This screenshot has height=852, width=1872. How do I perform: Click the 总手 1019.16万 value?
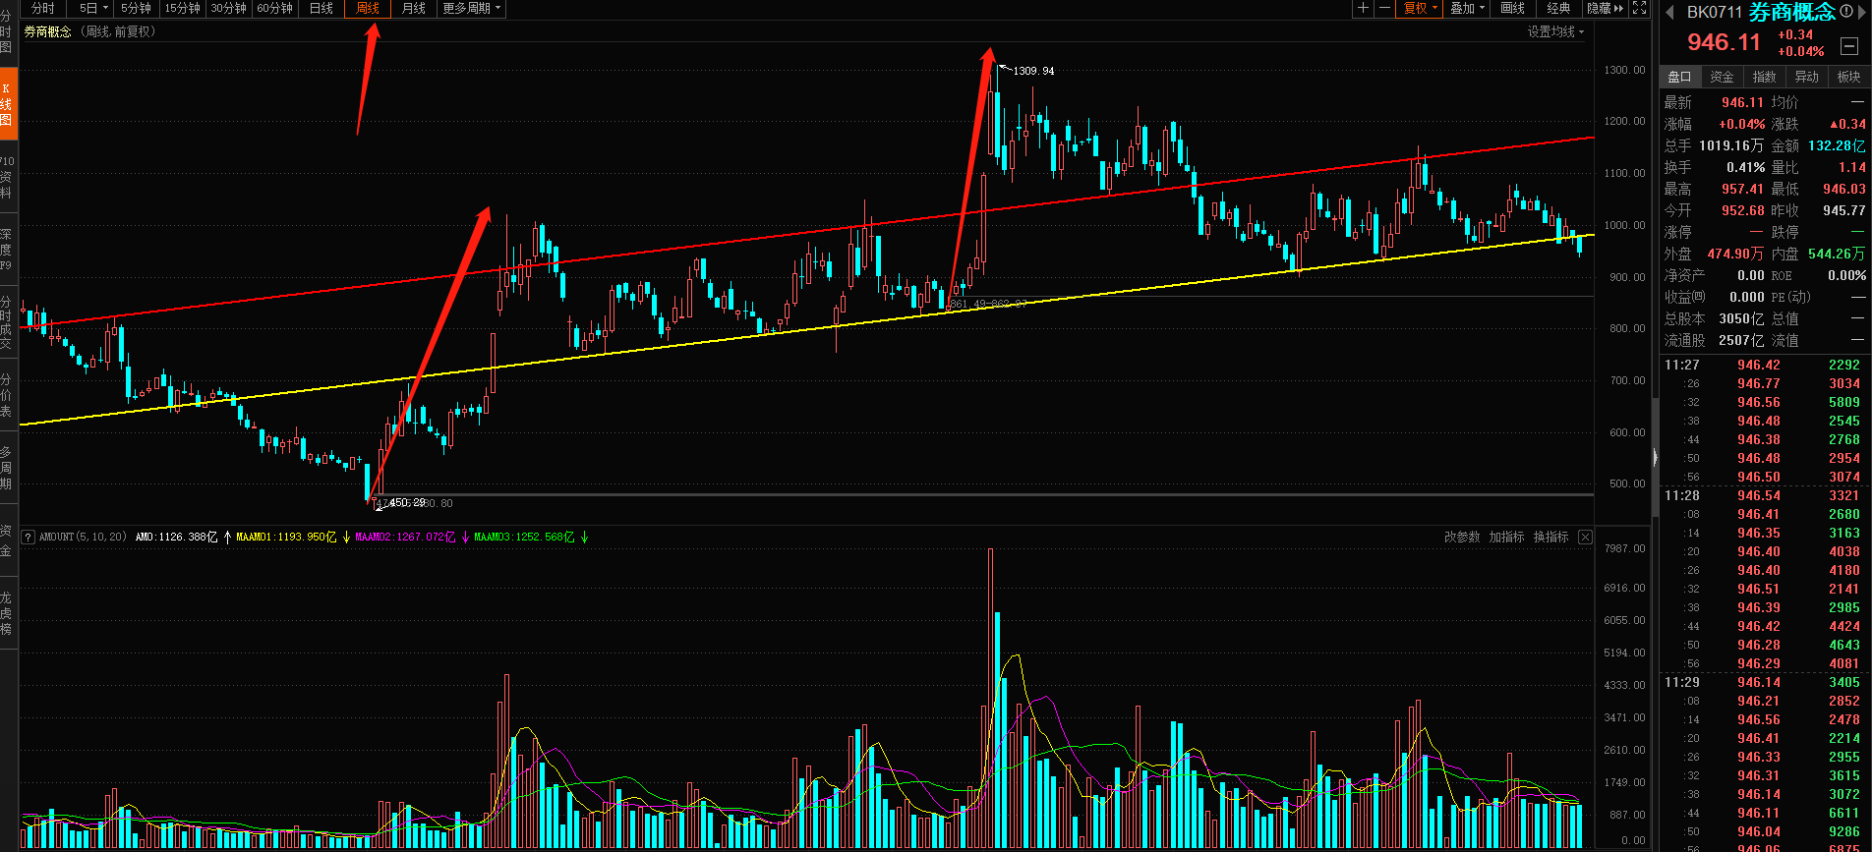(x=1731, y=145)
